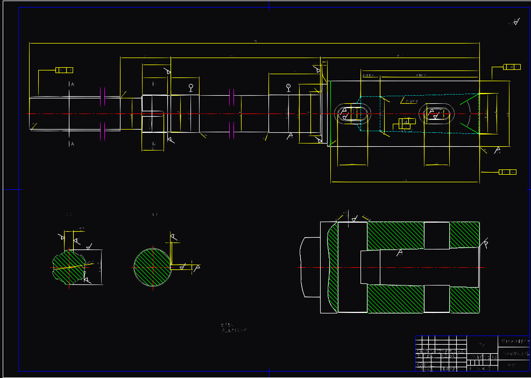Select the left pair of magenta break lines
The height and width of the screenshot is (378, 531).
(x=103, y=113)
